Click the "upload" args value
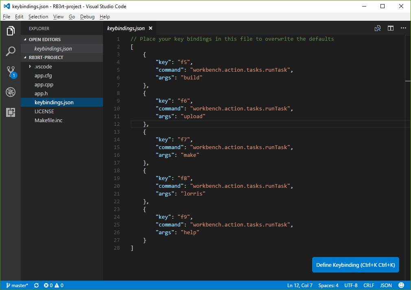This screenshot has height=290, width=411. coord(193,116)
